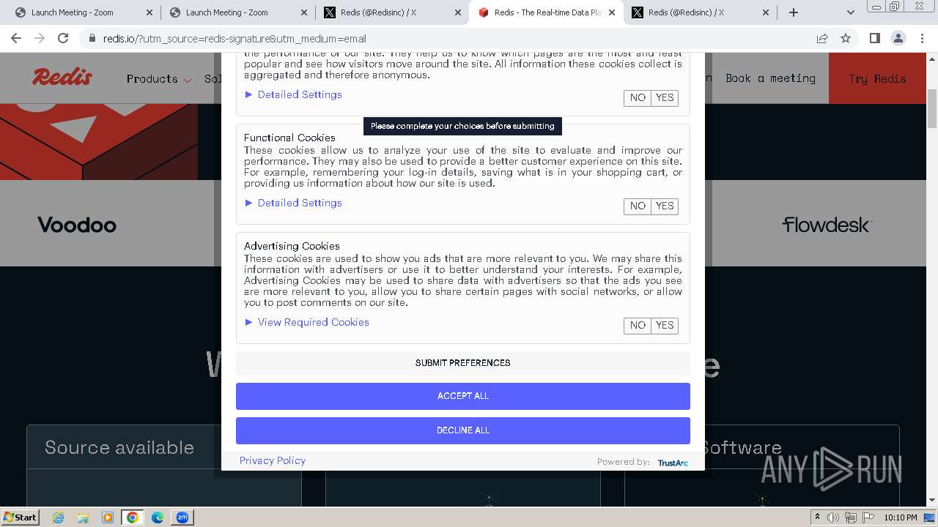Image resolution: width=938 pixels, height=527 pixels.
Task: Click Book a meeting link
Action: pyautogui.click(x=770, y=78)
